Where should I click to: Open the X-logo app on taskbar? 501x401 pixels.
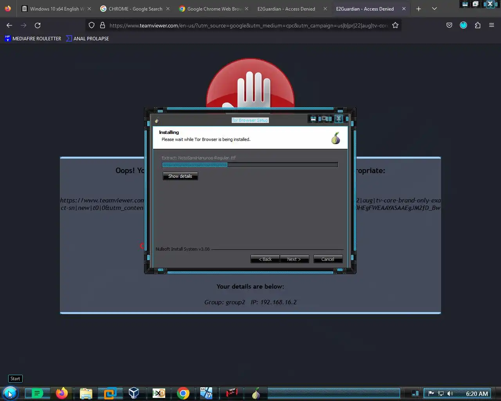pos(159,393)
